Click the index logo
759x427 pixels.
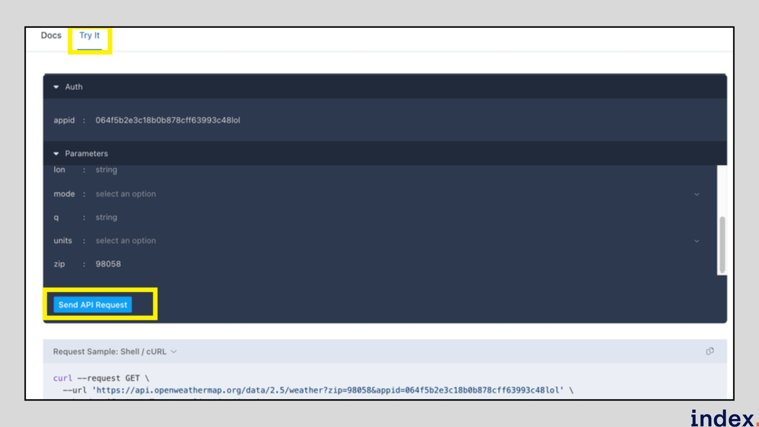coord(723,418)
